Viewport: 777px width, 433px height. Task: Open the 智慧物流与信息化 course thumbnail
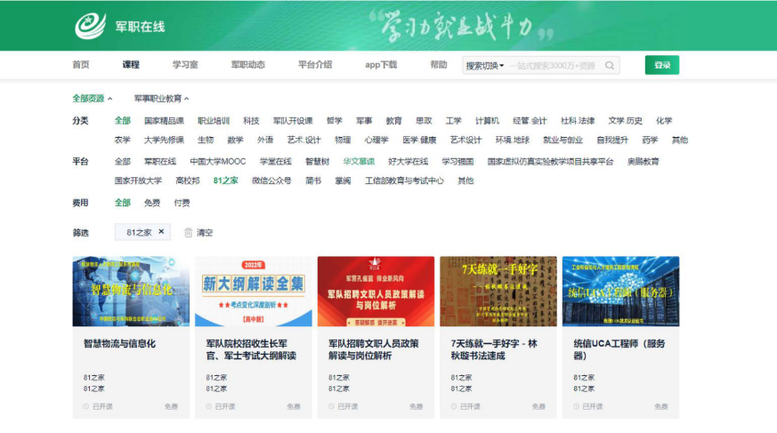coord(131,291)
